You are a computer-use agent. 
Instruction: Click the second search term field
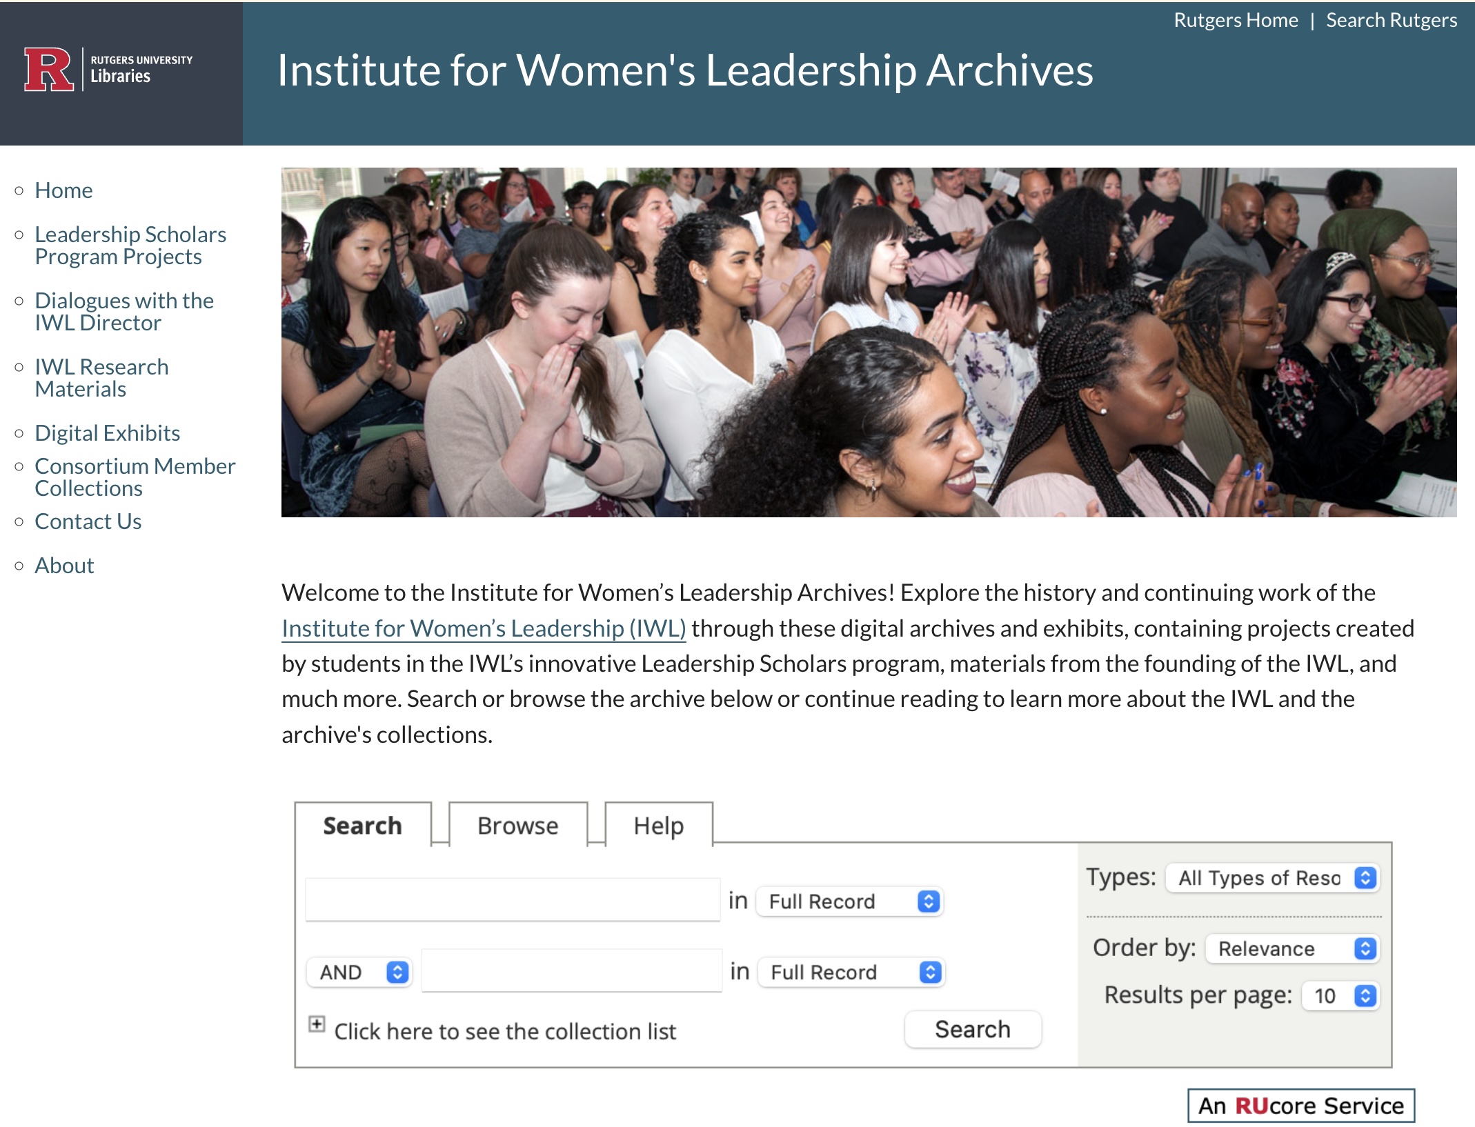(x=571, y=971)
